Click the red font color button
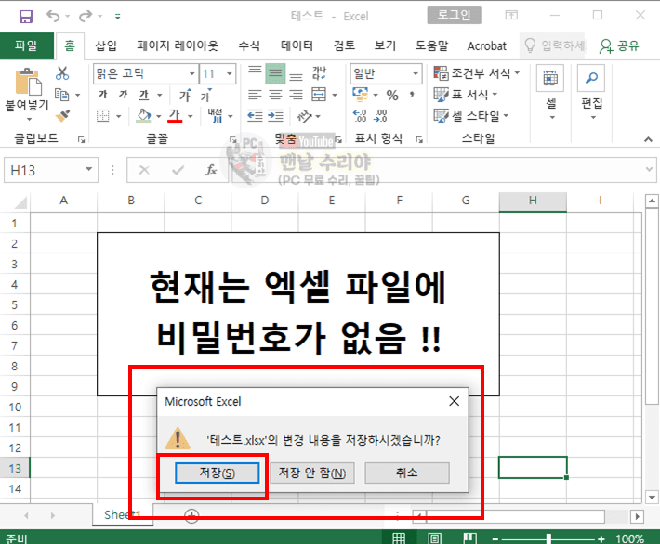This screenshot has height=544, width=660. pyautogui.click(x=175, y=116)
